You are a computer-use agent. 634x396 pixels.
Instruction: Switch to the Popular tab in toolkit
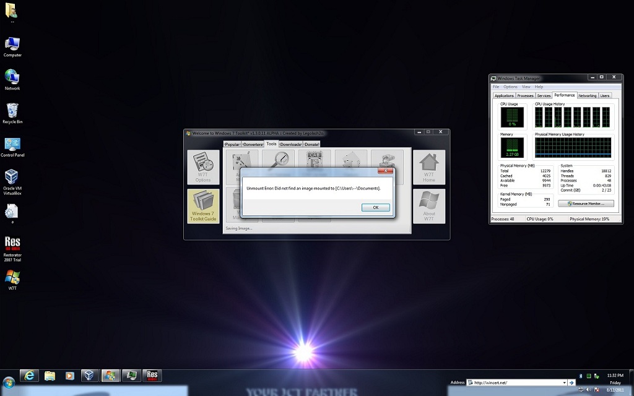pyautogui.click(x=232, y=144)
